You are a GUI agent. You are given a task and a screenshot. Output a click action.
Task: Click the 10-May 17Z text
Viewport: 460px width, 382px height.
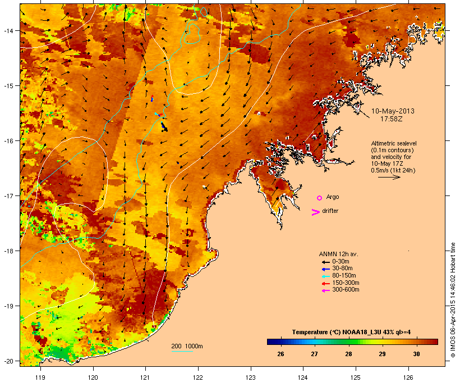tap(387, 163)
